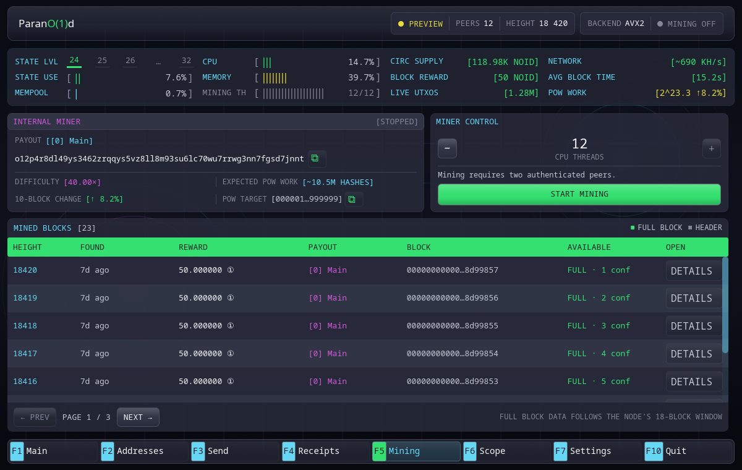Click block hash 00000000000…8d99855

coord(453,326)
